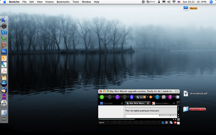This screenshot has height=135, width=216.
Task: Open Photoshop from the Dock
Action: [4, 52]
